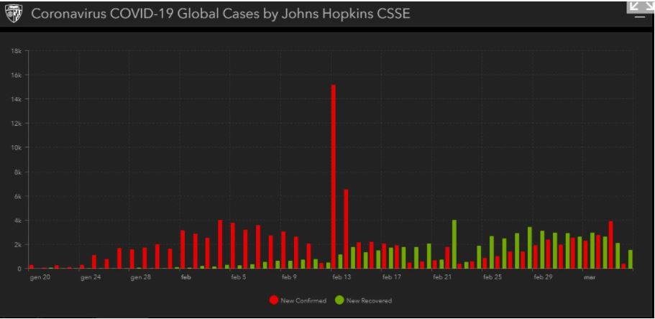This screenshot has width=655, height=319.
Task: Click the feb 13 date label
Action: coord(341,277)
